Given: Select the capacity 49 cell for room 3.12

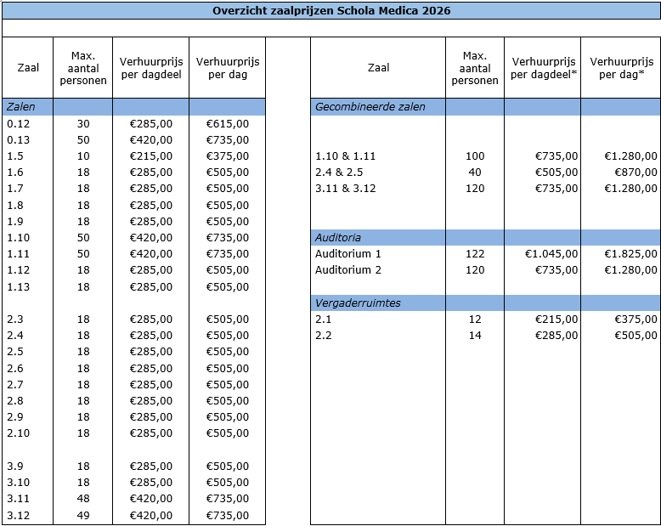Looking at the screenshot, I should point(83,515).
